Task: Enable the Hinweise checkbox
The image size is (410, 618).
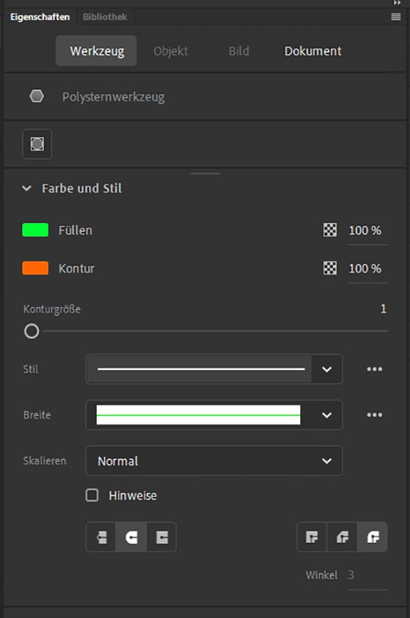Action: click(x=93, y=496)
